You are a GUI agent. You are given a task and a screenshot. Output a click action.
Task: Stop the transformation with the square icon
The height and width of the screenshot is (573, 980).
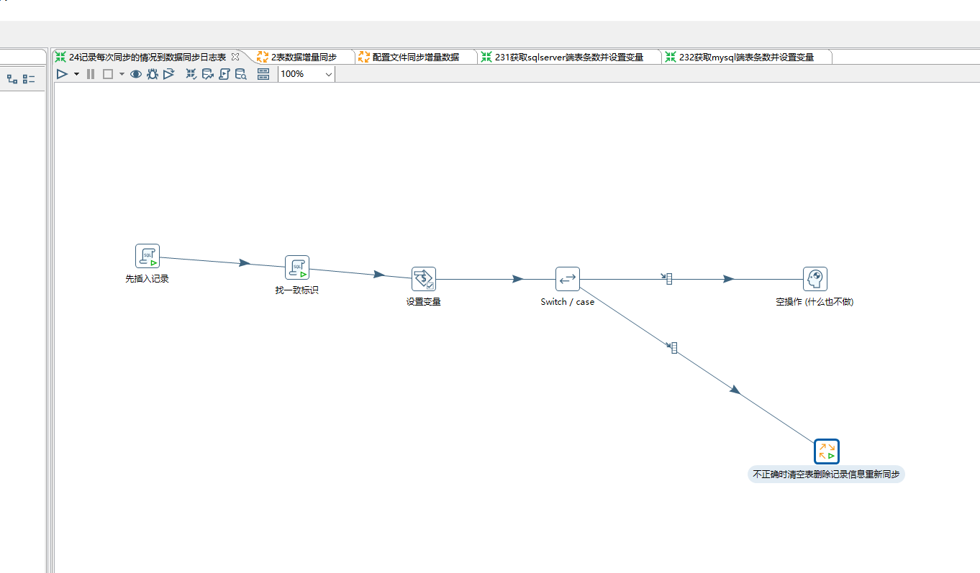click(108, 74)
